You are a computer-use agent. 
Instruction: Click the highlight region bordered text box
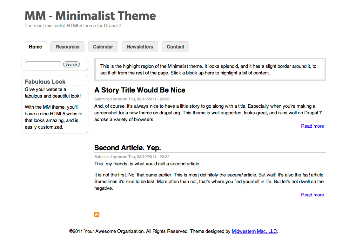(x=210, y=70)
